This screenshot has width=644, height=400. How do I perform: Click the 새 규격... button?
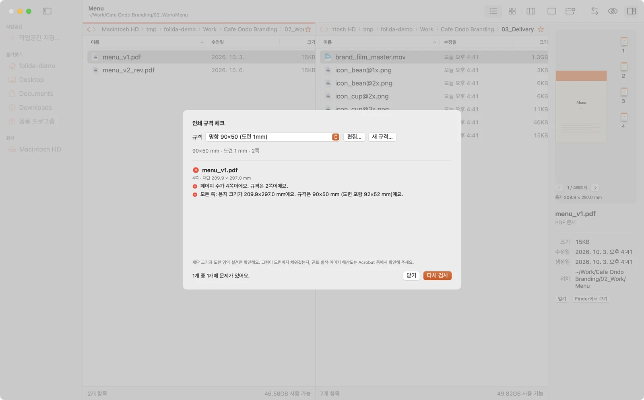click(382, 137)
